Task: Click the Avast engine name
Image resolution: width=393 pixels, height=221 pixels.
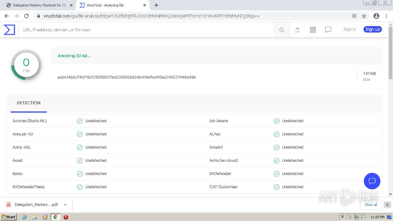Action: pos(18,161)
